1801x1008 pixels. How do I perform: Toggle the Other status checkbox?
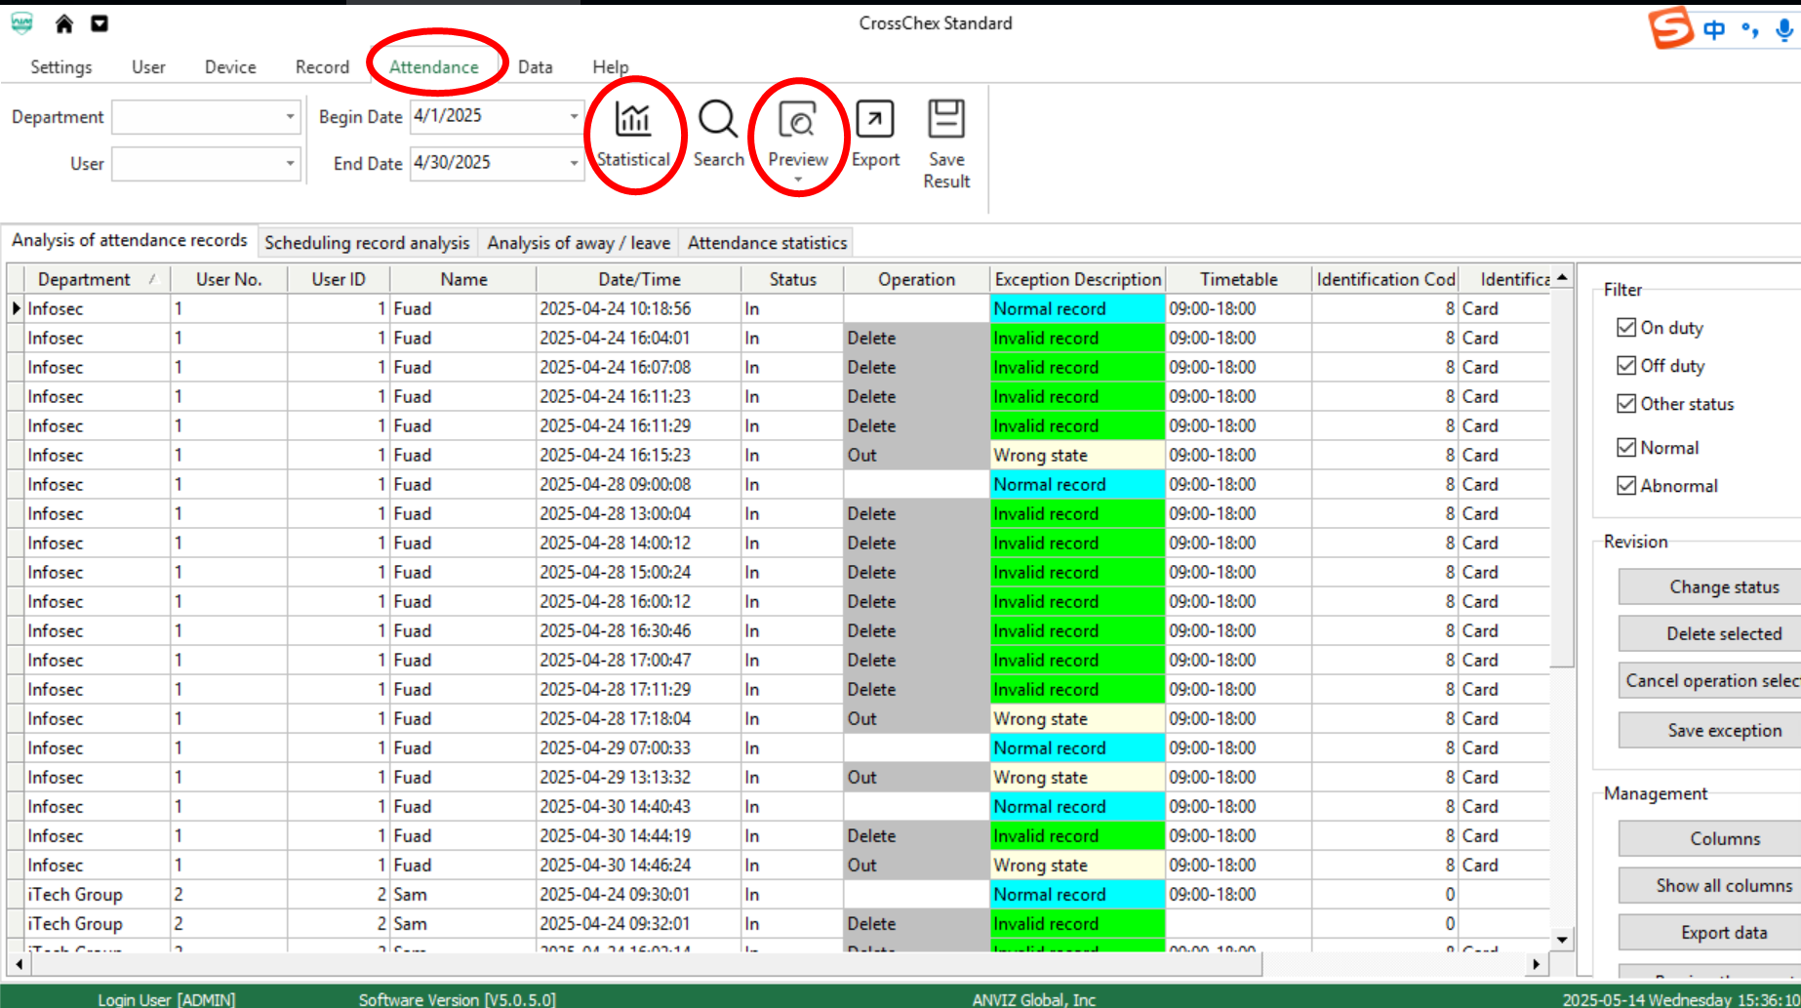[x=1626, y=403]
